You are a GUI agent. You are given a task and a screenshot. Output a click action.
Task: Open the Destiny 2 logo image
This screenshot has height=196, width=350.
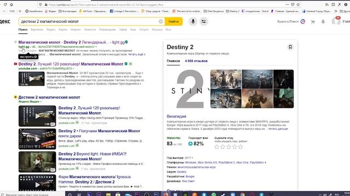[x=188, y=89]
